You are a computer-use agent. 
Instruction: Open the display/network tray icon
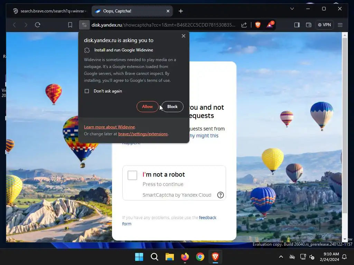[303, 257]
